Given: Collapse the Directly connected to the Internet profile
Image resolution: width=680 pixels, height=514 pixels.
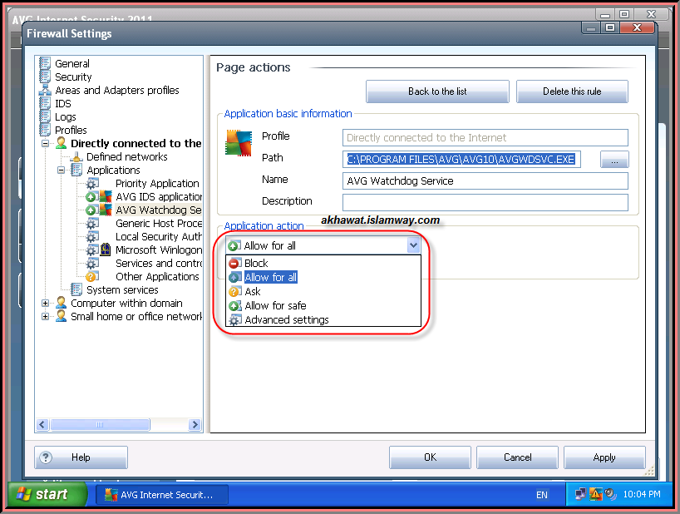Looking at the screenshot, I should [x=45, y=144].
